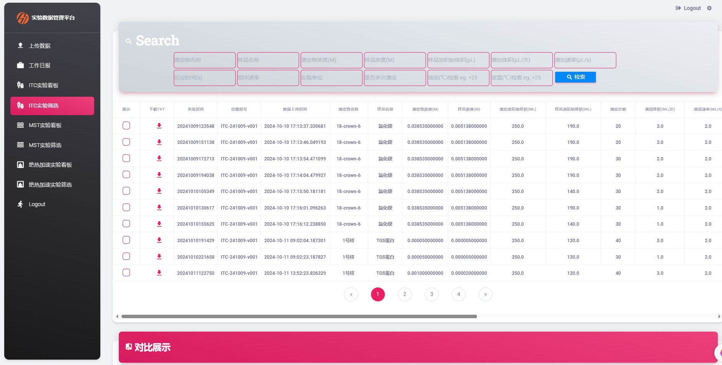
Task: Click the upload data icon in sidebar
Action: [x=20, y=46]
